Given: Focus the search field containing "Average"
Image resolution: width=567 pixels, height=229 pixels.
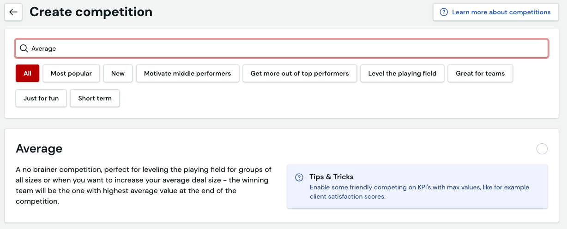Looking at the screenshot, I should point(282,48).
